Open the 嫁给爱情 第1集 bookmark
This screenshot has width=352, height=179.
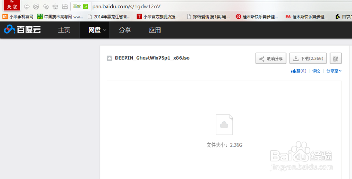[x=208, y=17]
